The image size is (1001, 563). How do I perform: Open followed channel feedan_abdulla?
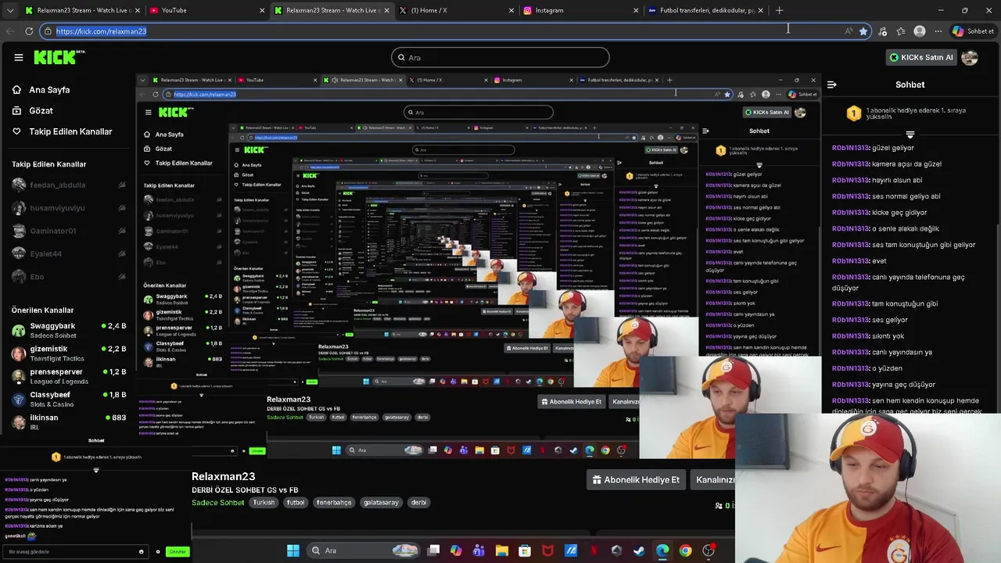[69, 185]
